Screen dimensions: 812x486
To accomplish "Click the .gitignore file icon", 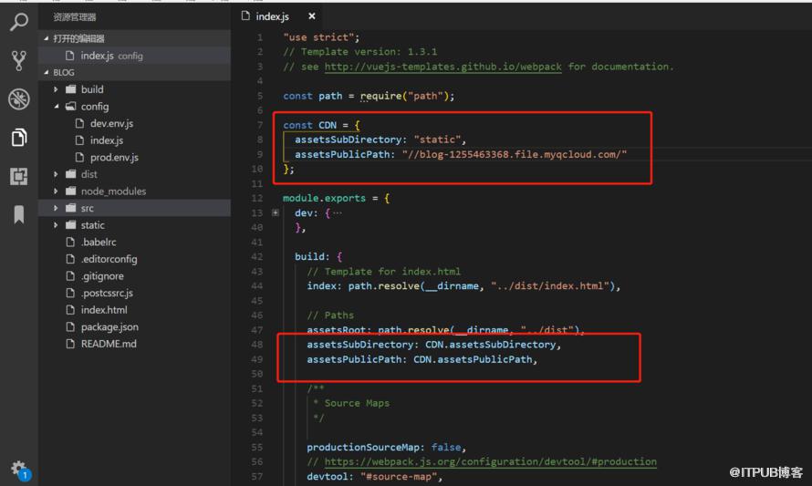I will (x=70, y=276).
